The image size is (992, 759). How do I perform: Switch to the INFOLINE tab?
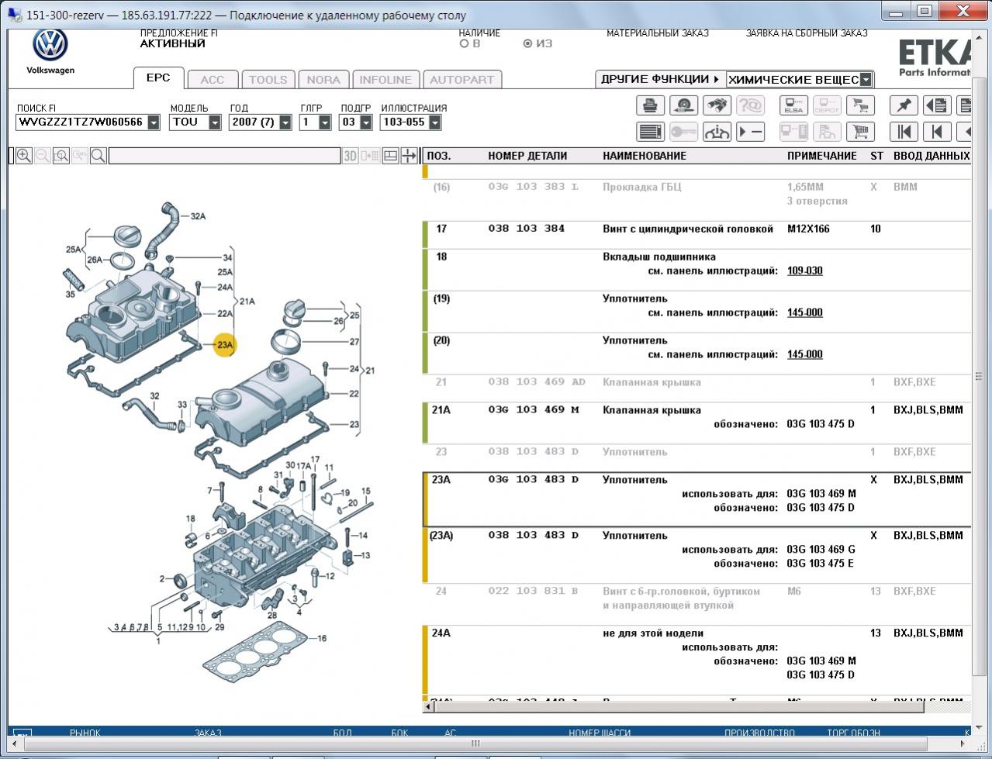[x=385, y=79]
